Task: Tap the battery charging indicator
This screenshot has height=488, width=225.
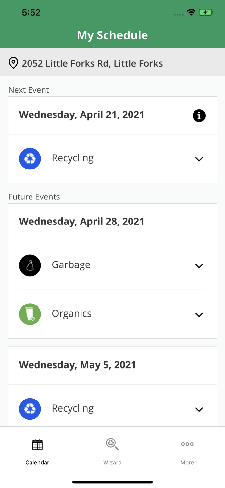Action: click(x=206, y=12)
